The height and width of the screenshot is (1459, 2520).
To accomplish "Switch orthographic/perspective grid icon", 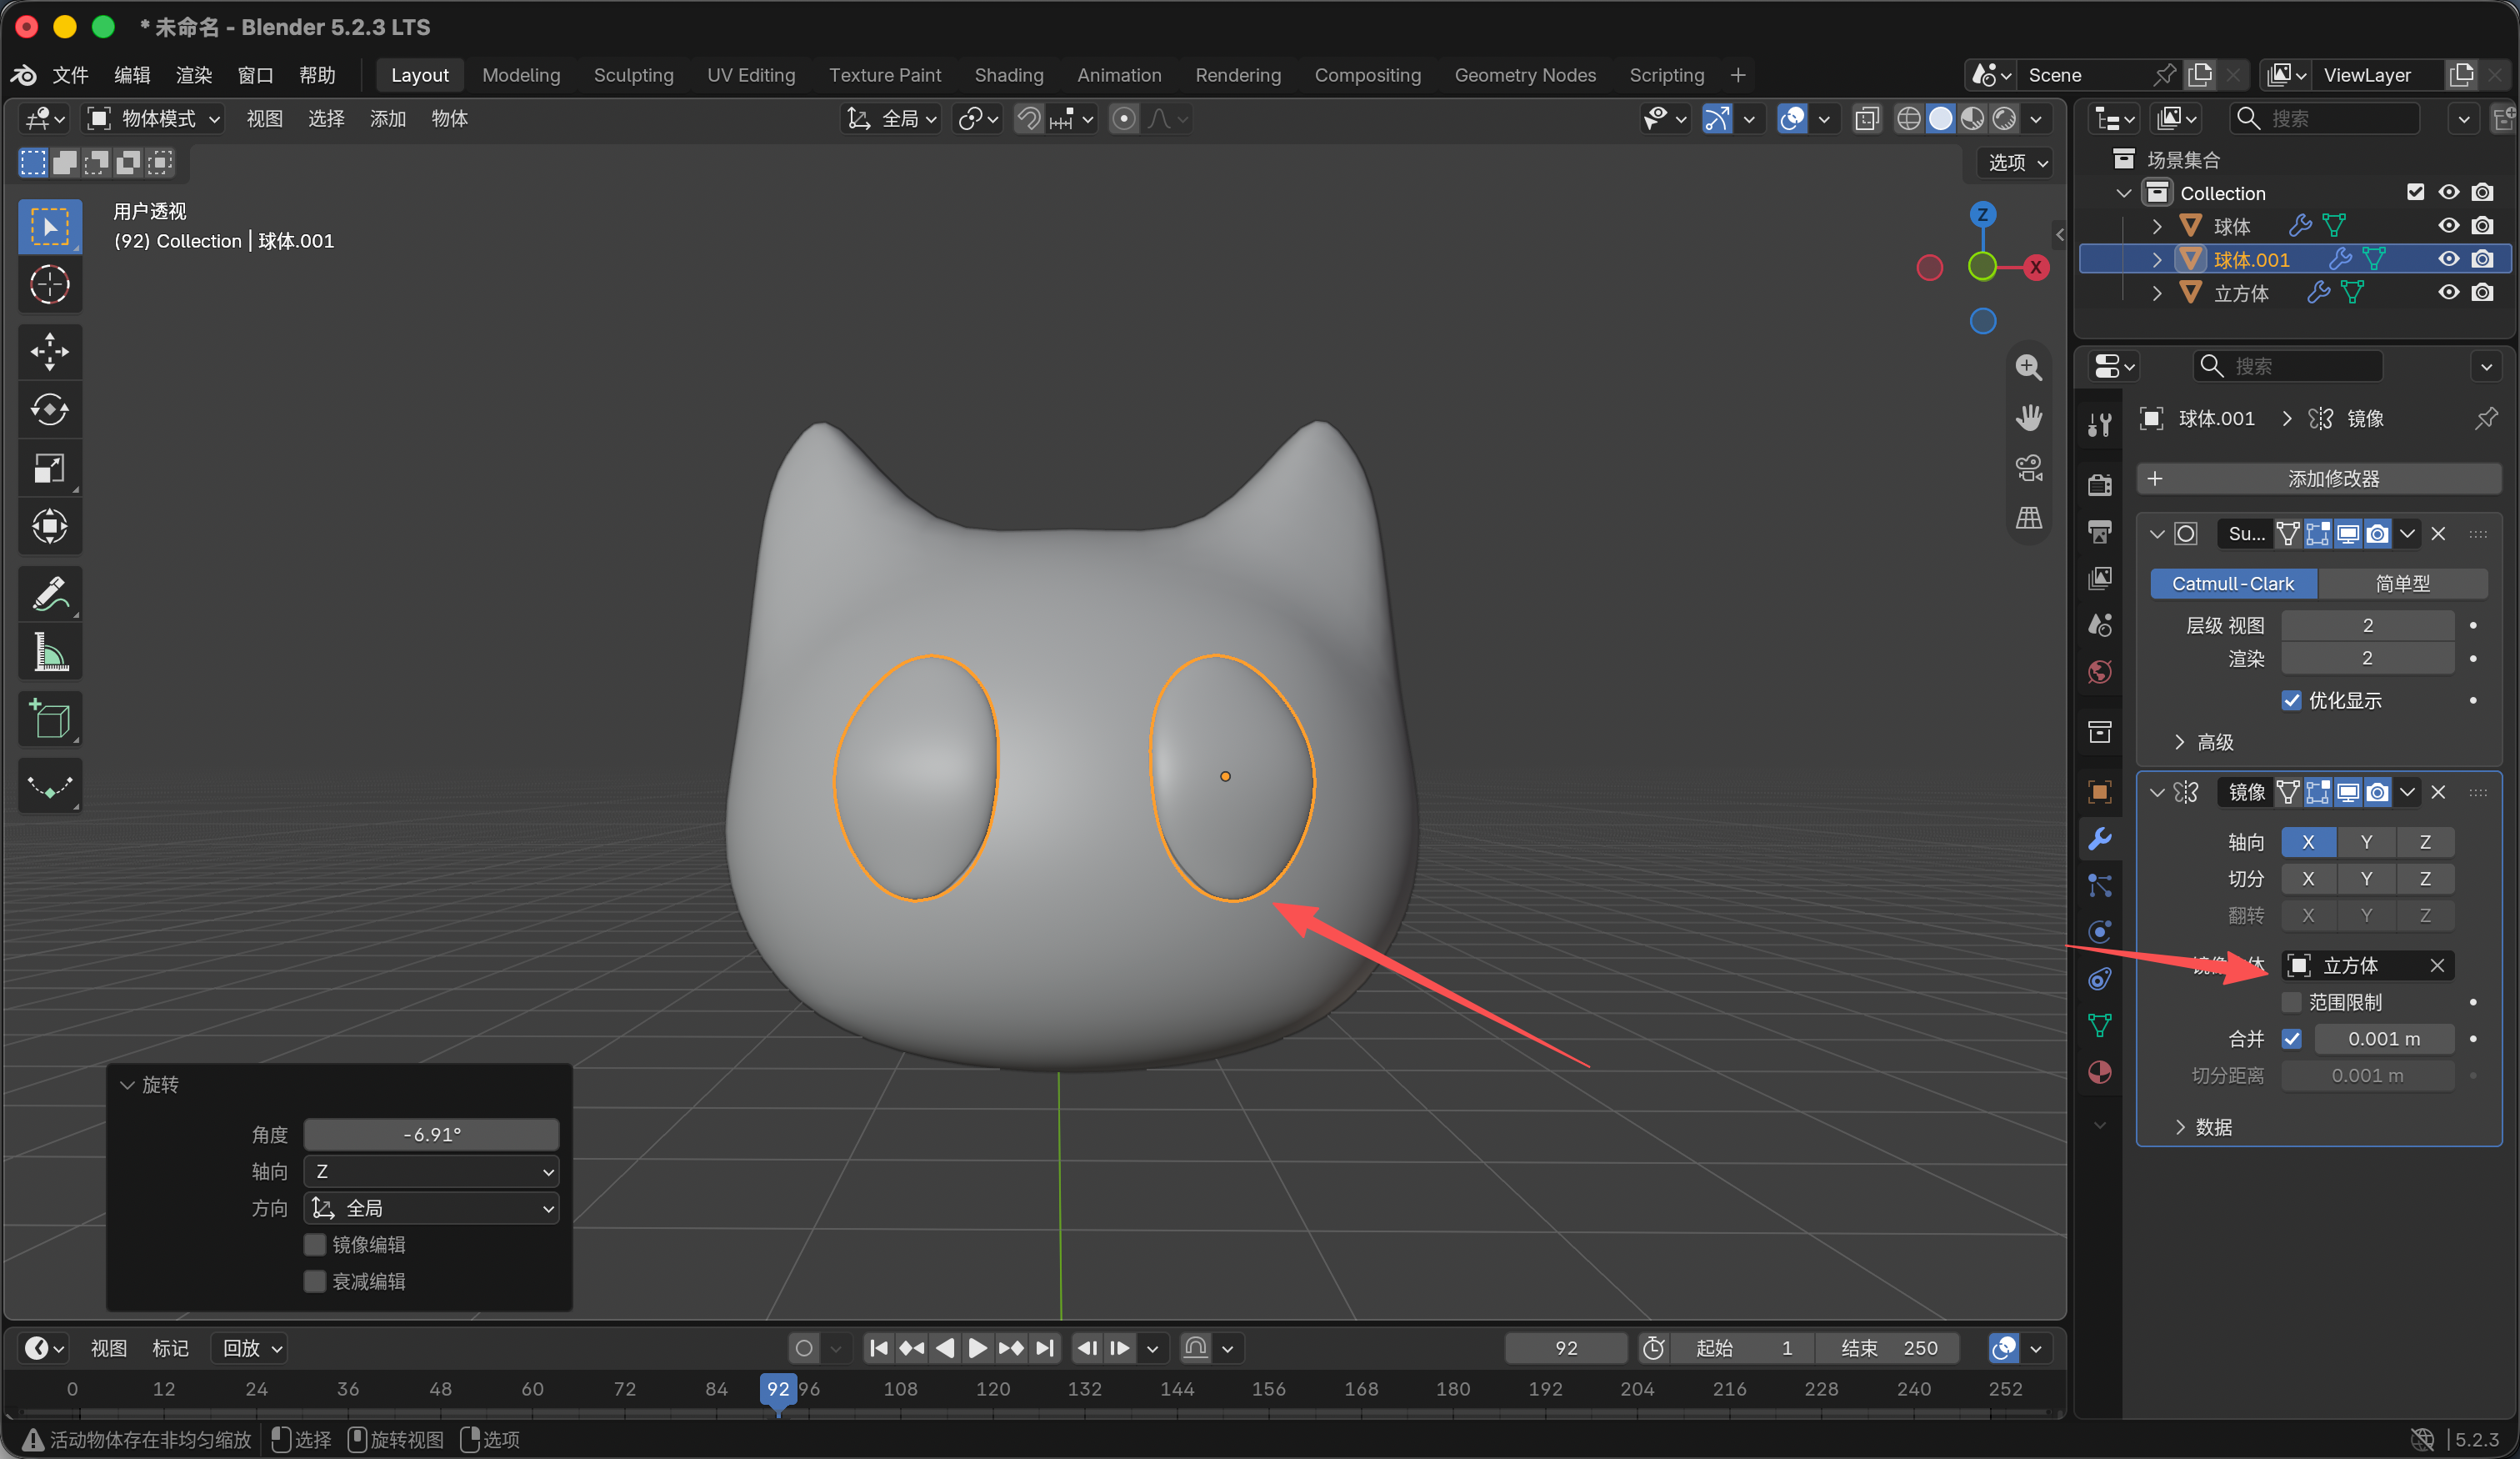I will point(2028,518).
